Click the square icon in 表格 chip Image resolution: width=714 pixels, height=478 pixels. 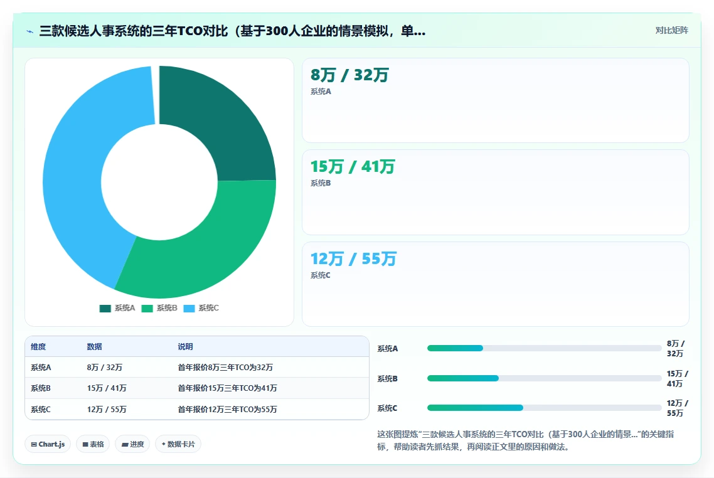(x=85, y=444)
